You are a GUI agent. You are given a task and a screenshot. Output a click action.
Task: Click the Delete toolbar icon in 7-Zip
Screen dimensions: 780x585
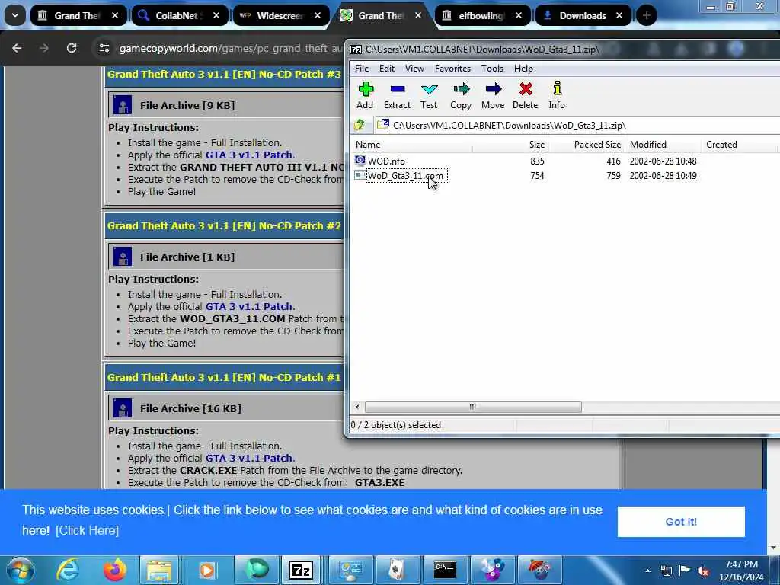526,95
